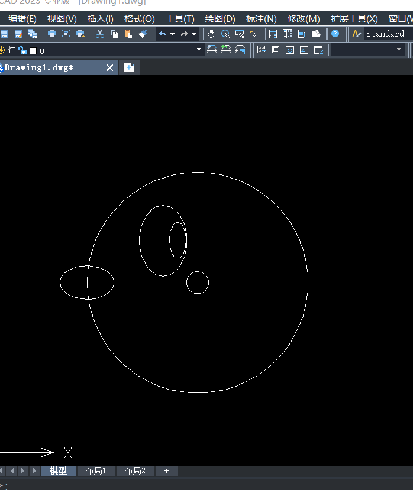Expand the viewport scale dropdown
The height and width of the screenshot is (490, 413).
399,50
